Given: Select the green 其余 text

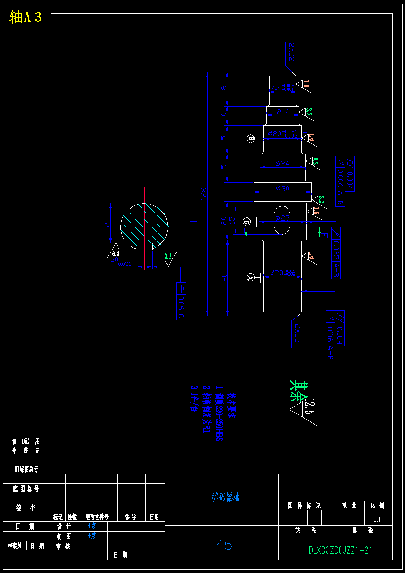Looking at the screenshot, I should 299,390.
